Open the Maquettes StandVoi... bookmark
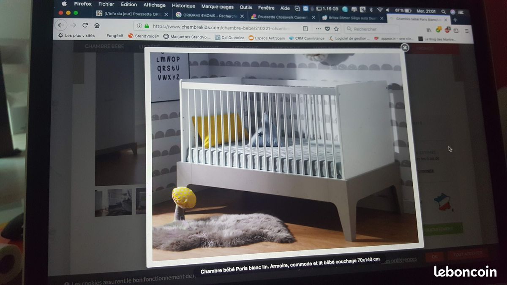The width and height of the screenshot is (507, 285). pyautogui.click(x=187, y=37)
